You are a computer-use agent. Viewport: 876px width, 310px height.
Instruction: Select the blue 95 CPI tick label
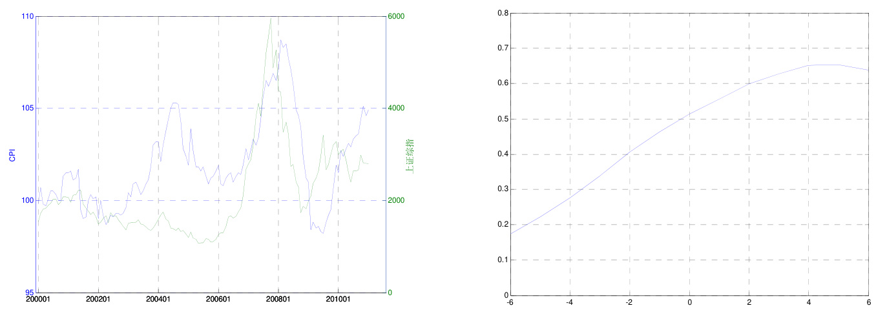(x=28, y=293)
